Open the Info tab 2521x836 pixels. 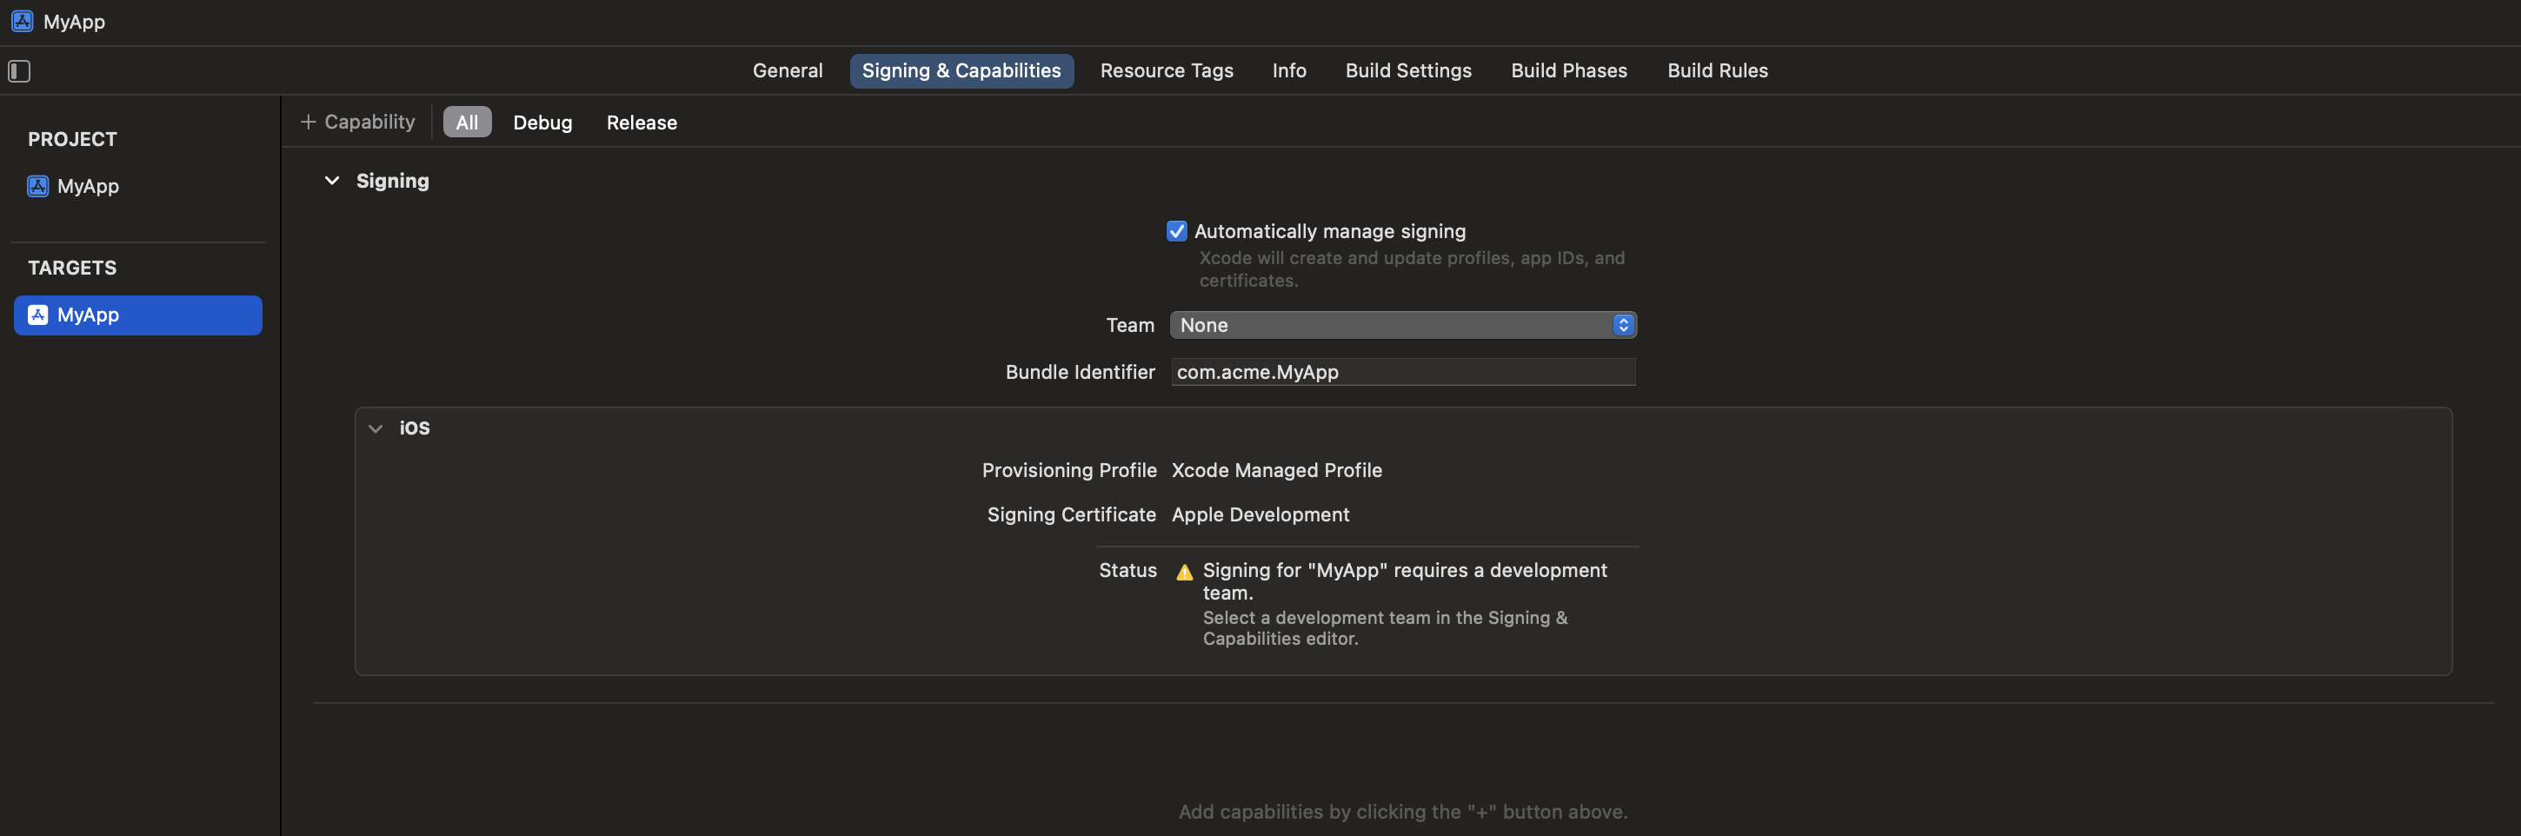1289,70
